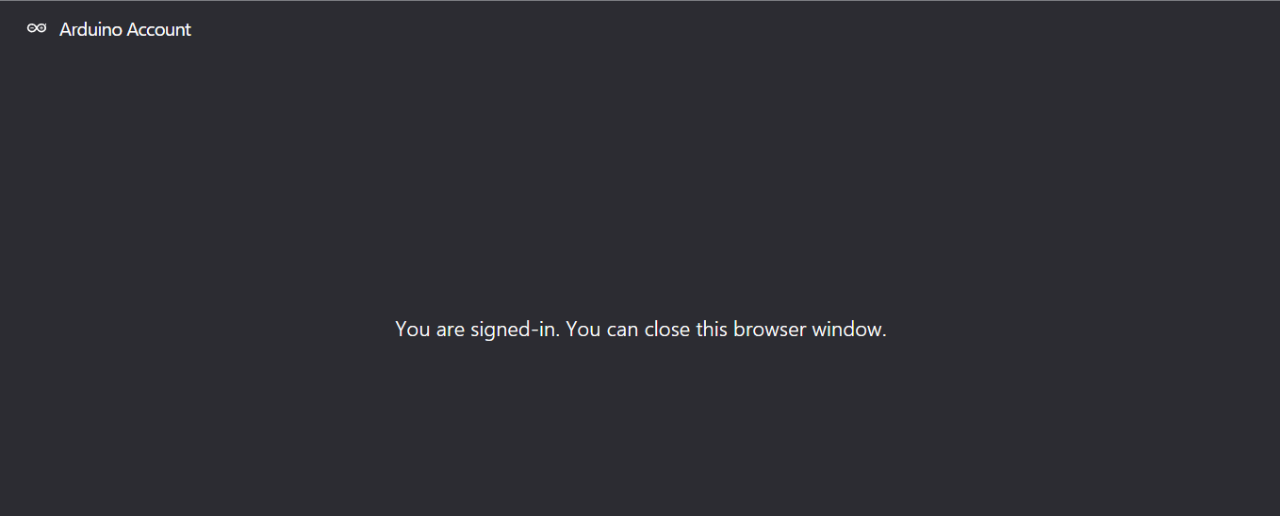Click the letter "t" ending "Arduino Account"
This screenshot has width=1280, height=516.
(189, 29)
